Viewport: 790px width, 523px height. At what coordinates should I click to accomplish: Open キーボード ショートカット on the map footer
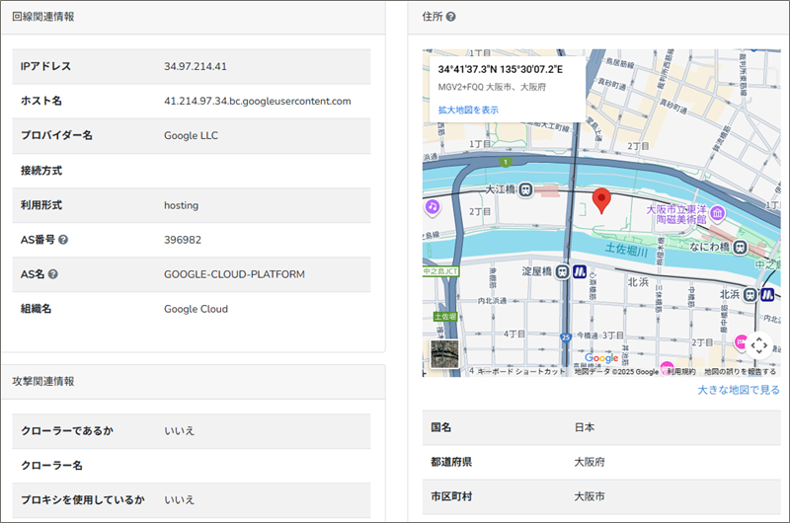pos(522,372)
